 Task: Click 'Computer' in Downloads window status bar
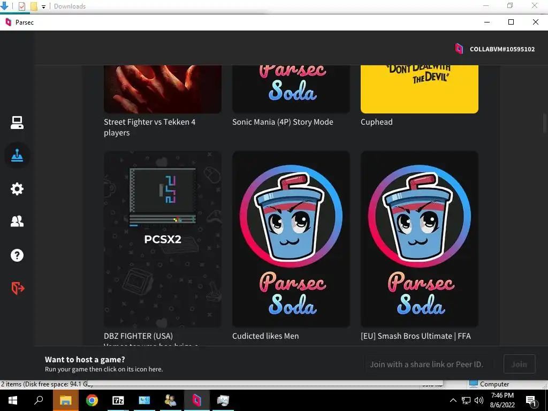(x=494, y=384)
